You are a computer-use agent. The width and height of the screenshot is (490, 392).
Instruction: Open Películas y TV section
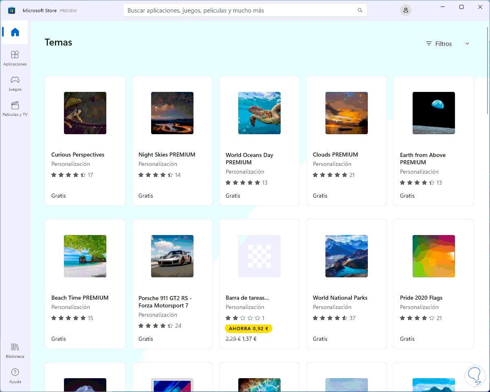(15, 109)
